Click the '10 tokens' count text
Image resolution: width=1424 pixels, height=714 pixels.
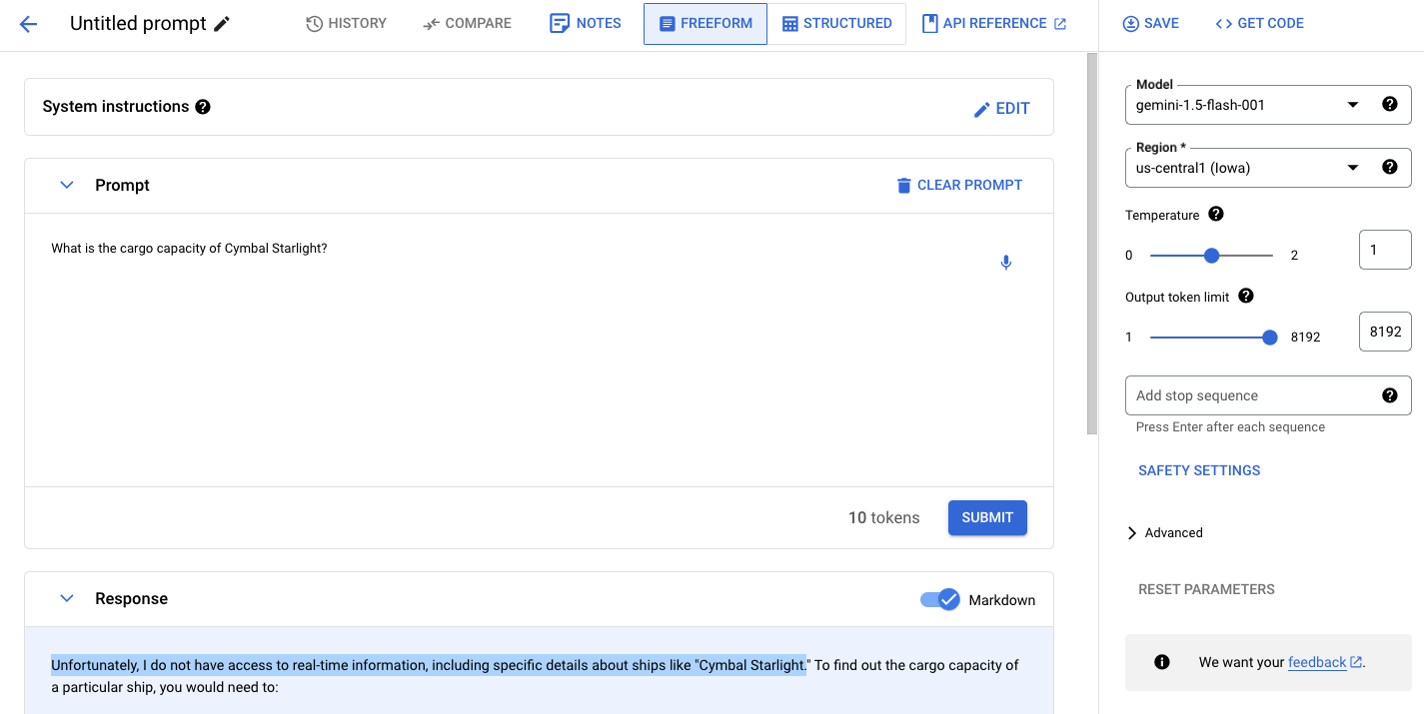883,517
